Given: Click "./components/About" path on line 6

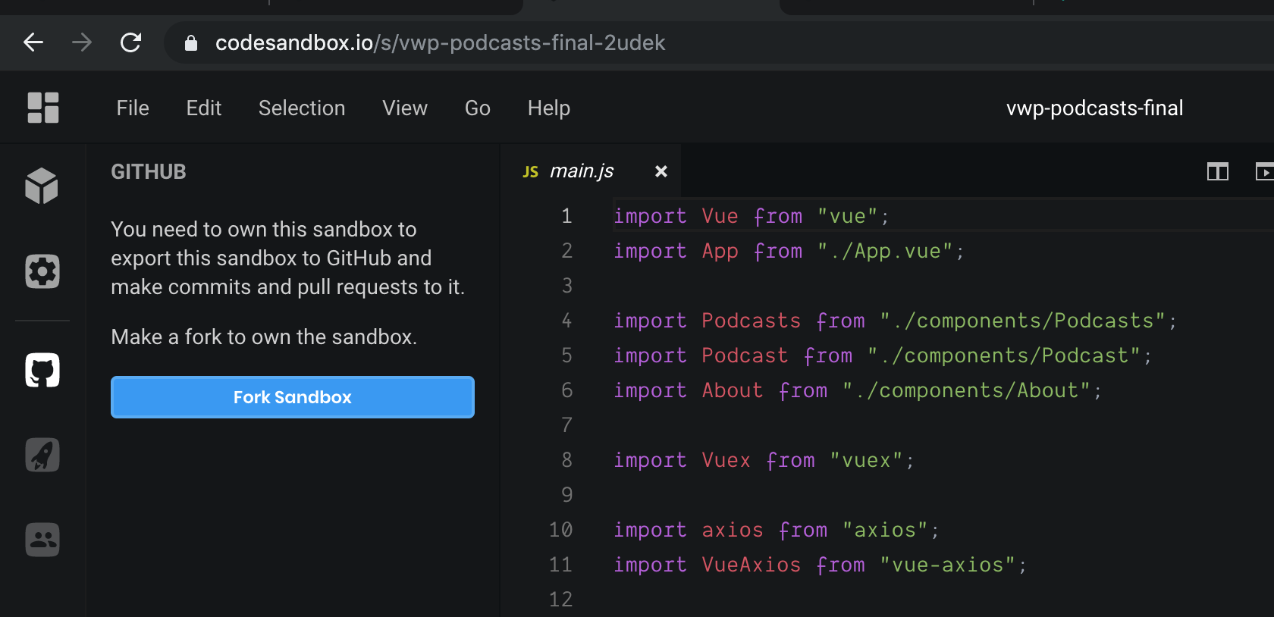Looking at the screenshot, I should coord(967,390).
